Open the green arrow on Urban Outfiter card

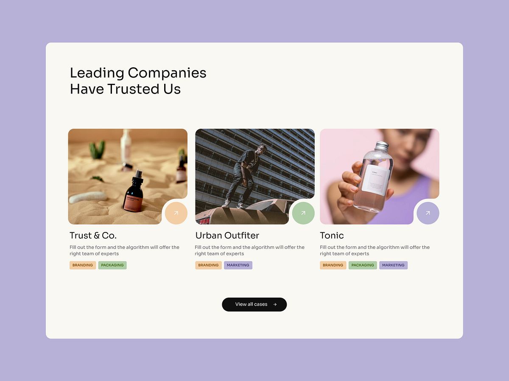tap(303, 213)
